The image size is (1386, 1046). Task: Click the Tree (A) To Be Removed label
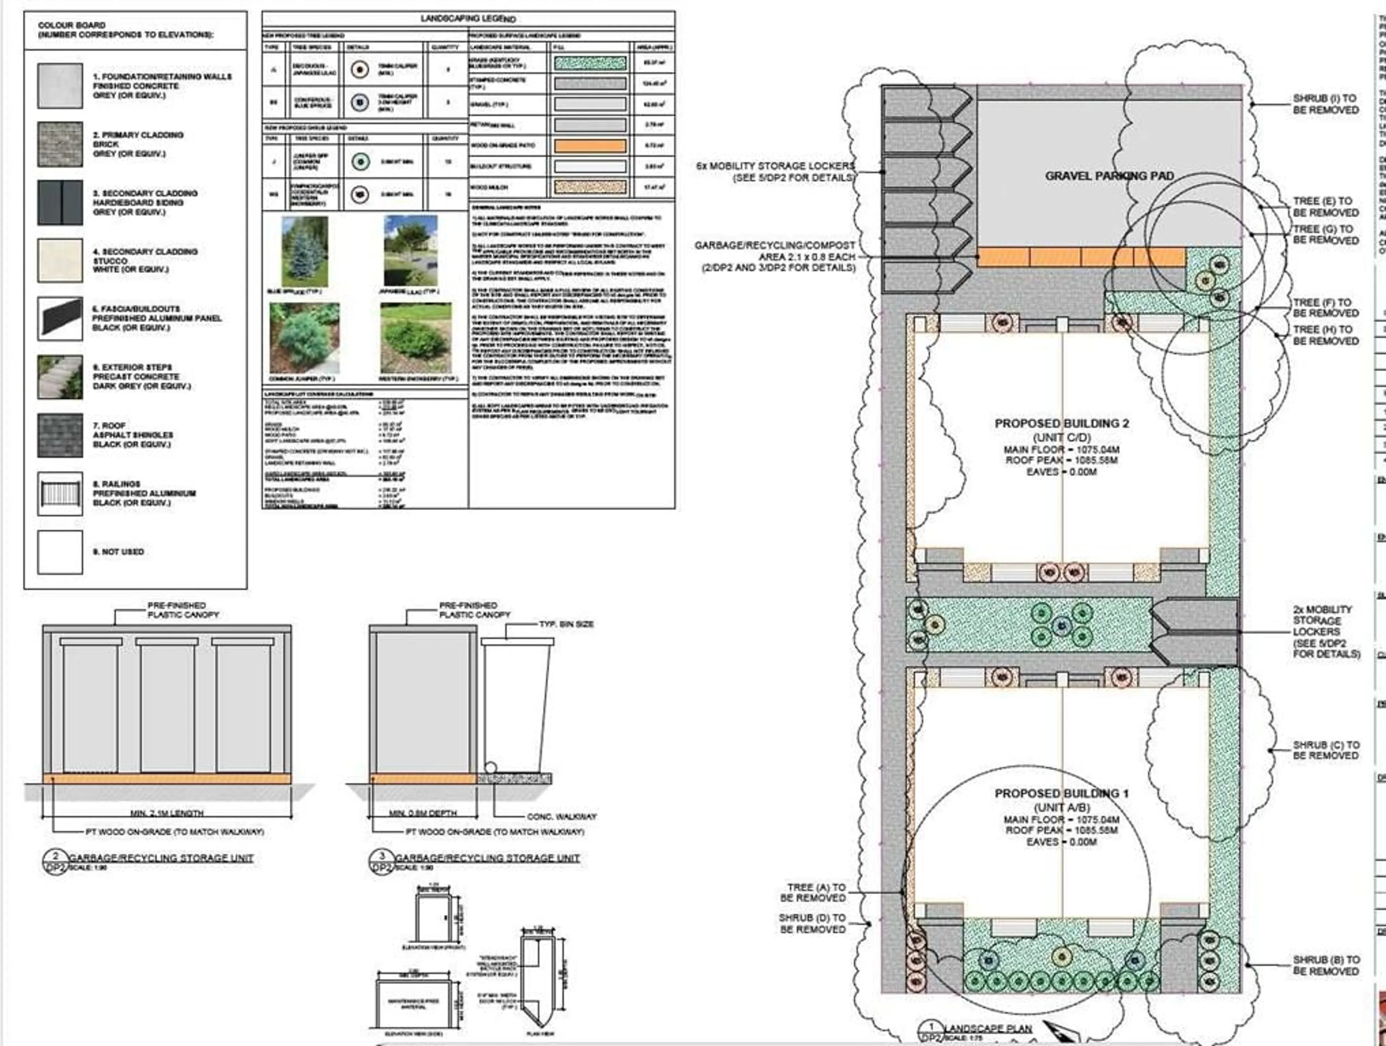click(x=813, y=893)
